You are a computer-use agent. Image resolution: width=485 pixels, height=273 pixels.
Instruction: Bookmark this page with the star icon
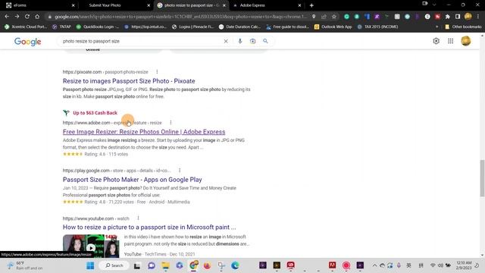click(334, 17)
